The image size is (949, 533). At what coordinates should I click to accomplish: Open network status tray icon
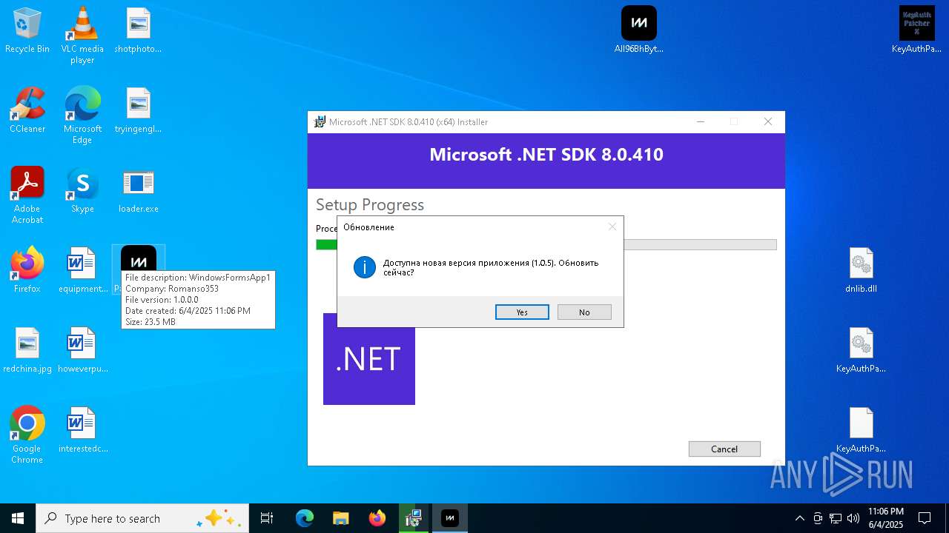tap(836, 518)
